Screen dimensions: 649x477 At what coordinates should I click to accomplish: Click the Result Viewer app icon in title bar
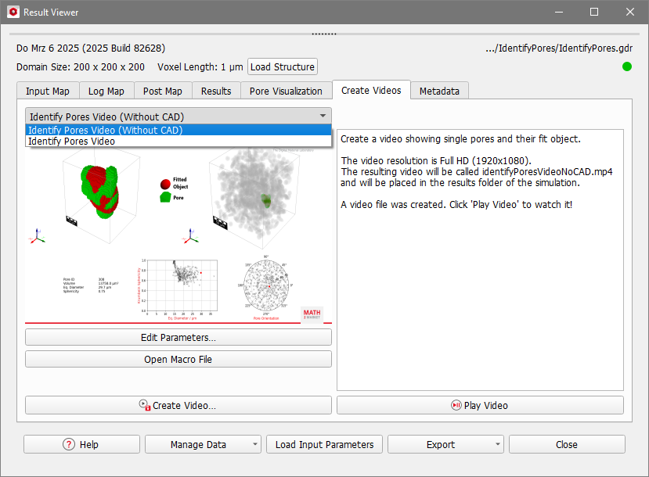click(13, 13)
